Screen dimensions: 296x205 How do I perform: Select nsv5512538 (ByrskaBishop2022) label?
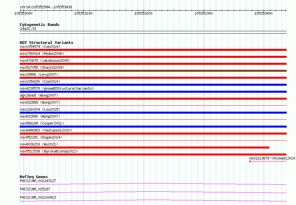click(49, 151)
